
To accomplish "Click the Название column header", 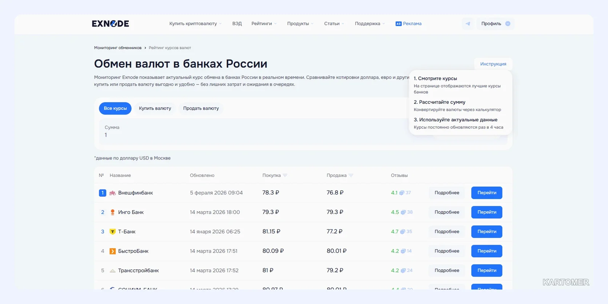I will 120,175.
